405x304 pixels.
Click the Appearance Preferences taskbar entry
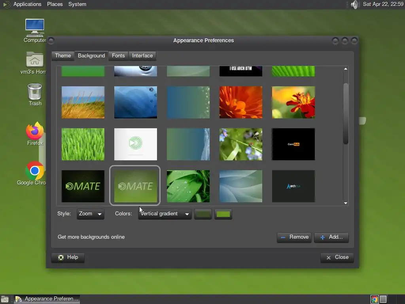[x=47, y=299]
